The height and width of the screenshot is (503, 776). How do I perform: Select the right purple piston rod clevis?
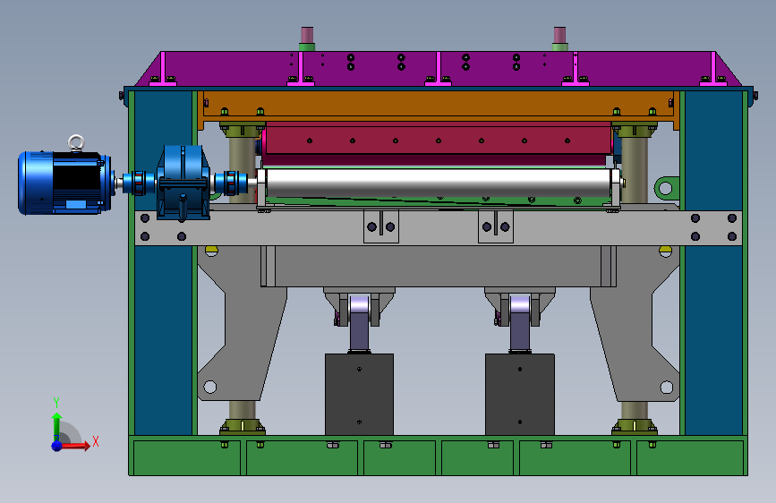tap(520, 322)
